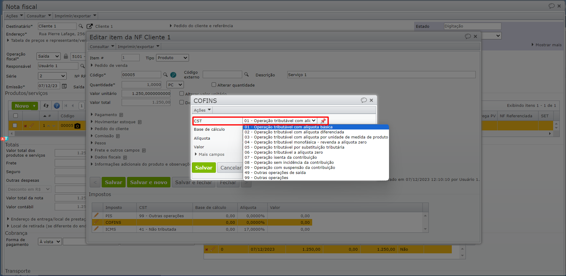Edit the ICMS tax row pencil
Screen dimensions: 566x276
(96, 229)
